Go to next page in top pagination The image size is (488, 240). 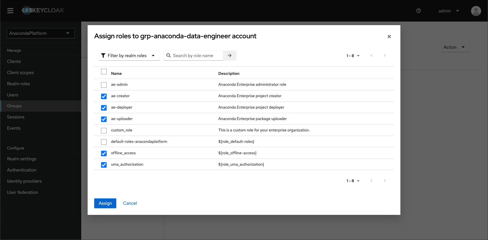[384, 56]
